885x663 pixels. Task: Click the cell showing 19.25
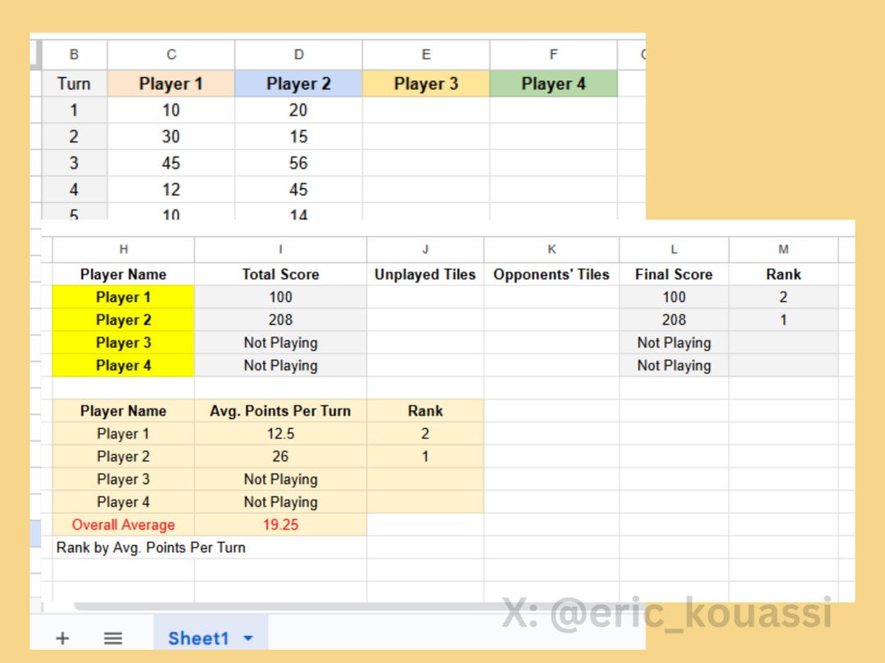point(280,525)
